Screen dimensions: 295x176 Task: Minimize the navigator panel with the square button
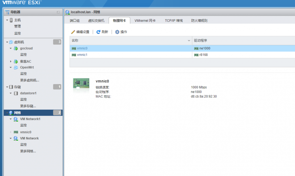coord(58,12)
